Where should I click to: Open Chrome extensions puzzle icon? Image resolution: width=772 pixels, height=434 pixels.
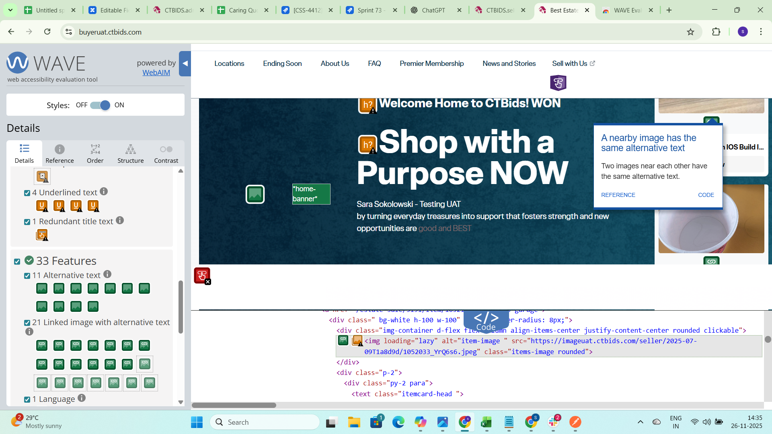click(x=716, y=32)
